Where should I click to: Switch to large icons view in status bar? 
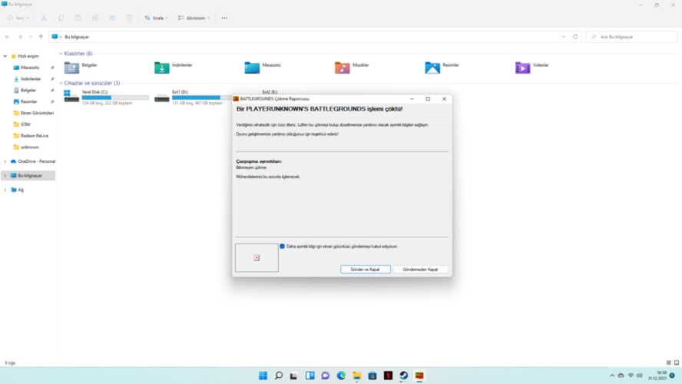(677, 362)
